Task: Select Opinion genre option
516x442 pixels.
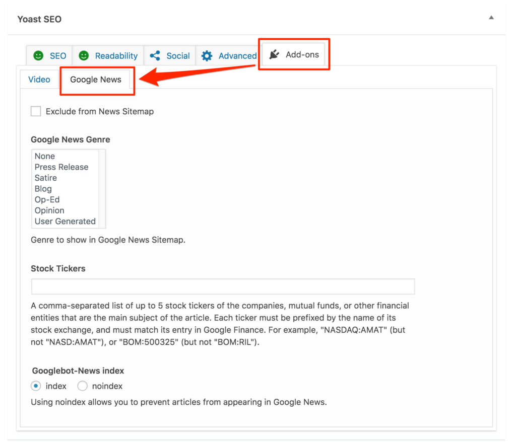Action: pyautogui.click(x=65, y=210)
